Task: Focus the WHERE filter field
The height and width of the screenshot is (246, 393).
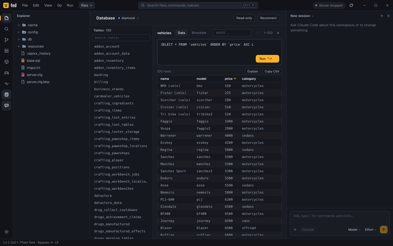Action: tap(232, 33)
